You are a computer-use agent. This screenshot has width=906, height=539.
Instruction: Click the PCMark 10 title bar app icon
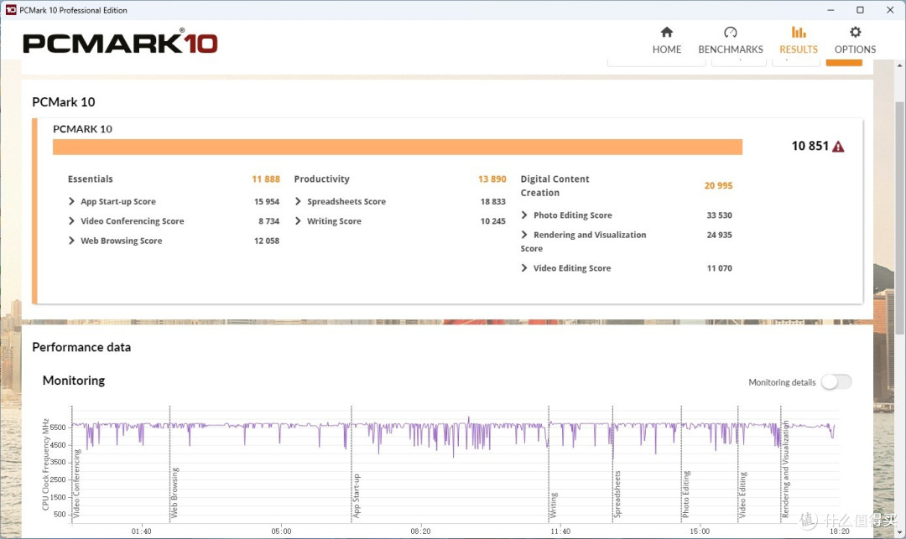(x=10, y=10)
